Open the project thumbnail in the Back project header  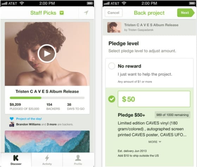pyautogui.click(x=114, y=27)
